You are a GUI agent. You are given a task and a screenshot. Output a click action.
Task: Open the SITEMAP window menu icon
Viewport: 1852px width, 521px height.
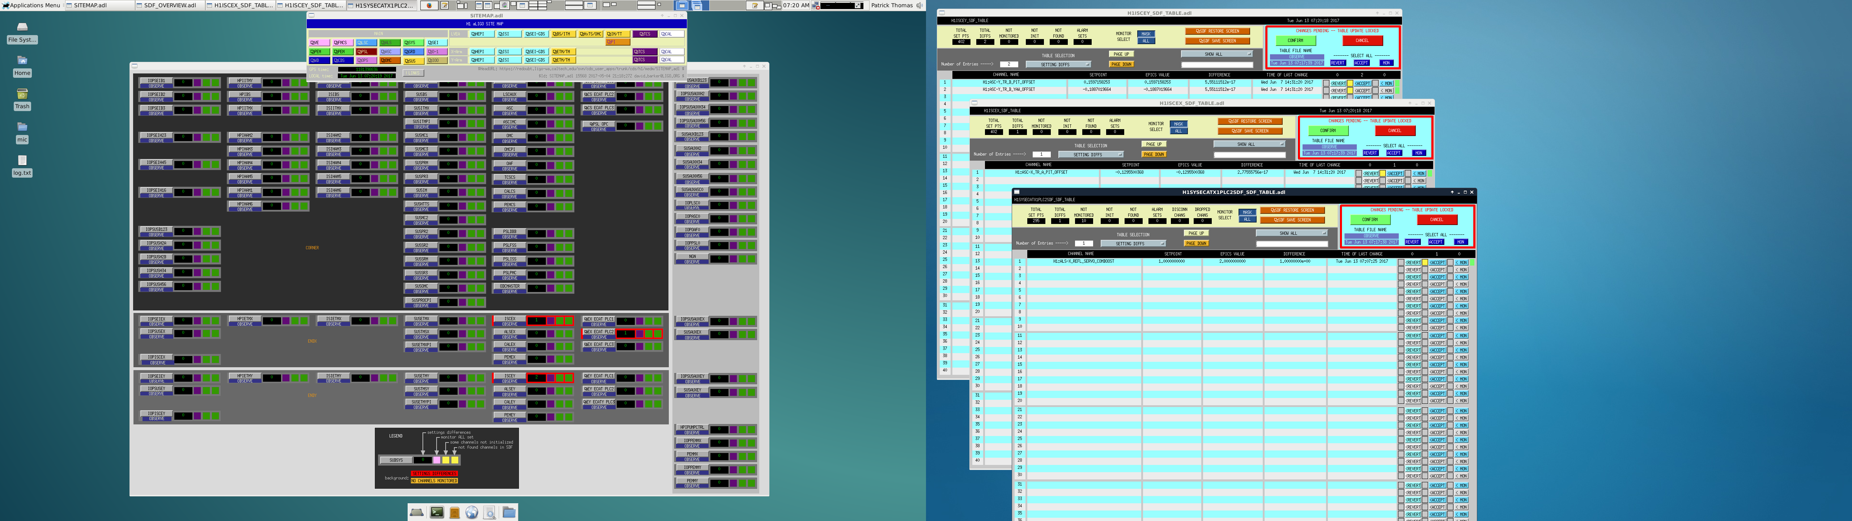pos(311,15)
